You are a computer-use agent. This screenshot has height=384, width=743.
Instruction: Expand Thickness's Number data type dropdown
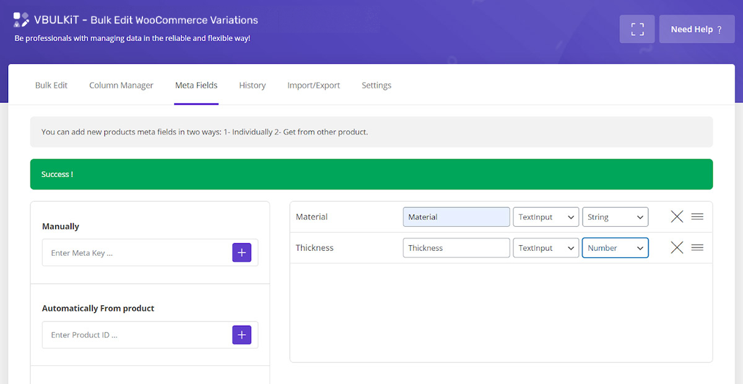615,248
